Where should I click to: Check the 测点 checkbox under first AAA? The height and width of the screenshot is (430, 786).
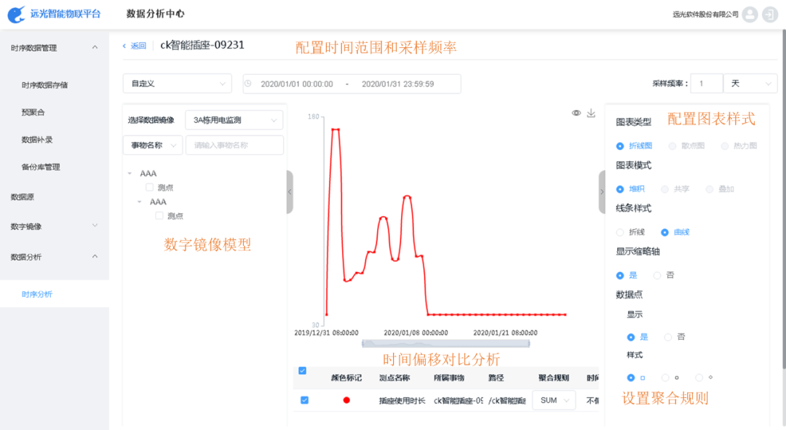tap(148, 186)
